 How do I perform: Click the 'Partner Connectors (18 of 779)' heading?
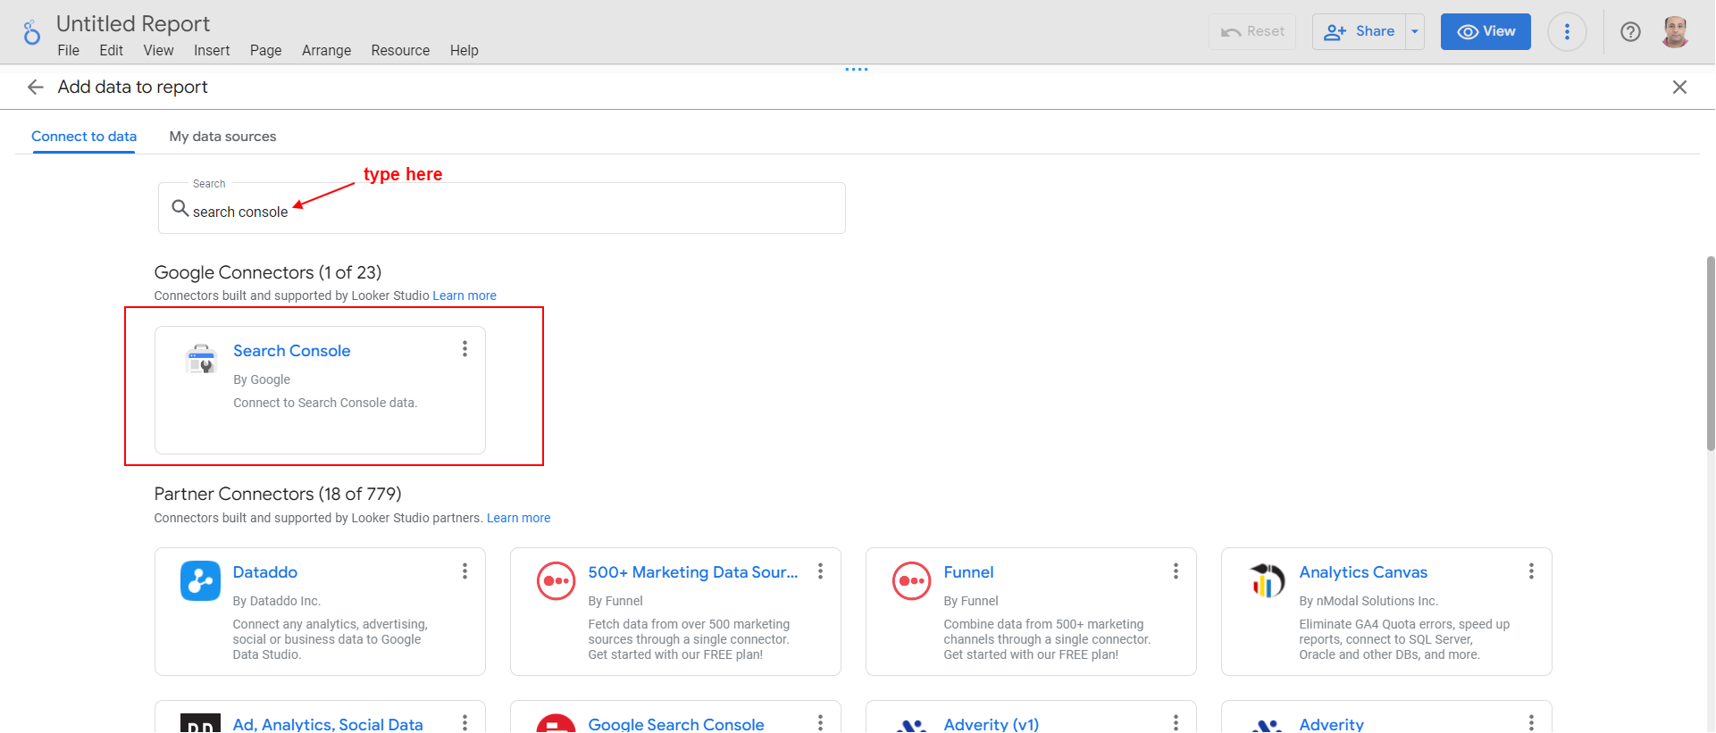[x=278, y=494]
